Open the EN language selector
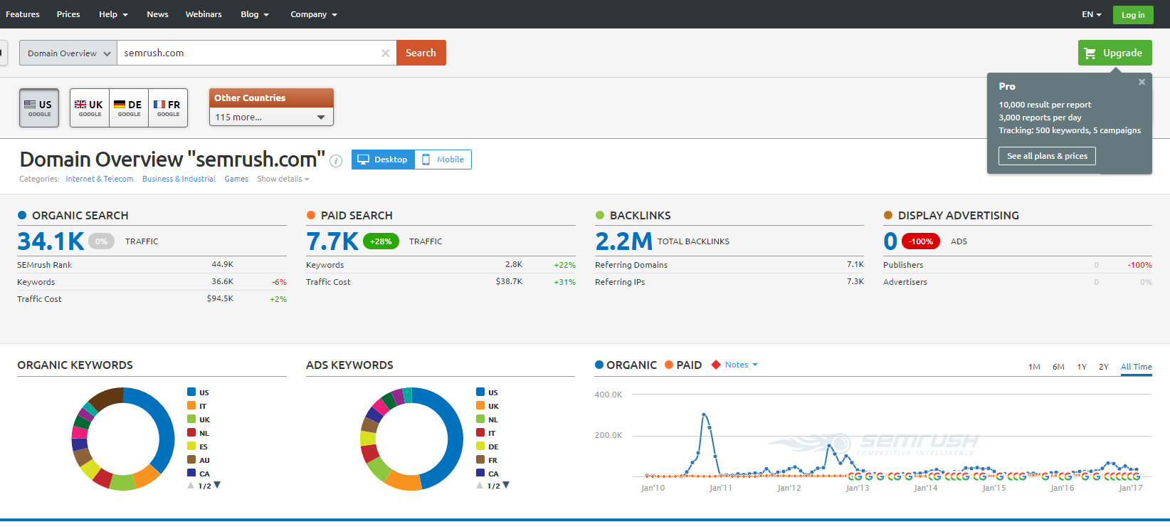Screen dimensions: 1170x527 click(1092, 14)
